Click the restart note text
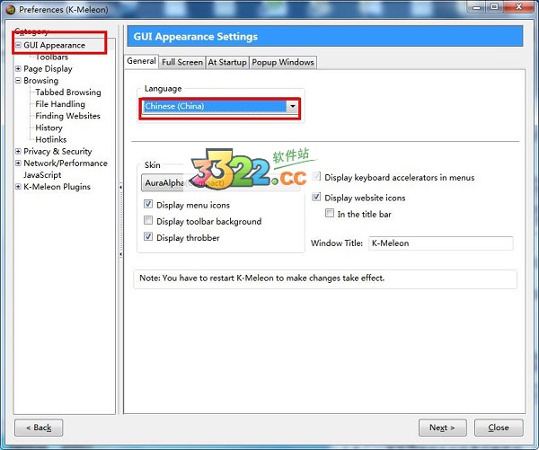This screenshot has width=539, height=450. click(262, 278)
